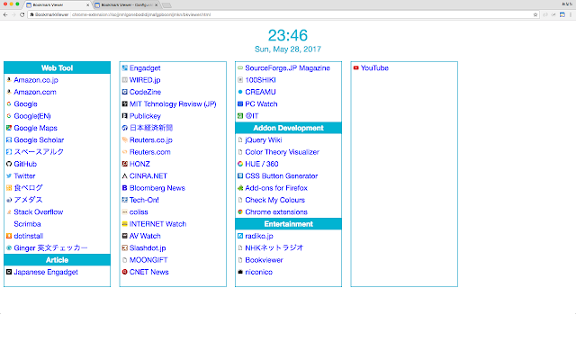Viewport: 576px width, 360px height.
Task: Open the Amazon.com link
Action: click(x=35, y=92)
